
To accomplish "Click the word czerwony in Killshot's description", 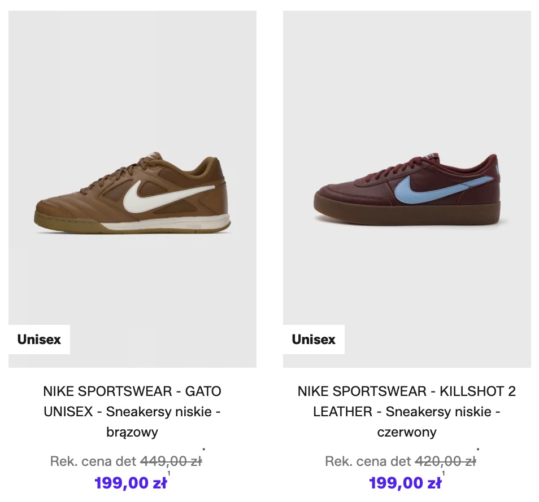I will (x=407, y=433).
